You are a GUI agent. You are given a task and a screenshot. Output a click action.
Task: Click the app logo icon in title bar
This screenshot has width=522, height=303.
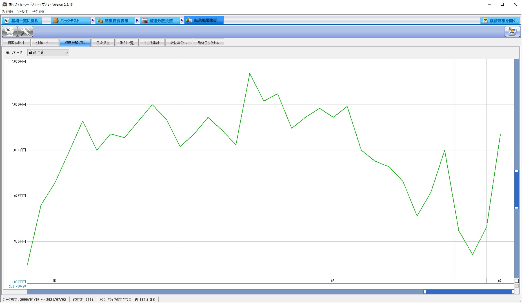tap(5, 4)
